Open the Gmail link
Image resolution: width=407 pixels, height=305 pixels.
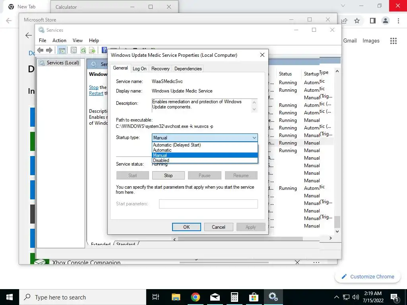click(x=350, y=41)
